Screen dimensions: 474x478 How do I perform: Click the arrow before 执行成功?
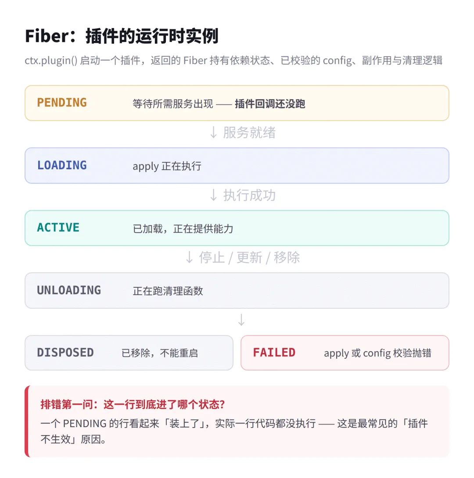tap(213, 195)
